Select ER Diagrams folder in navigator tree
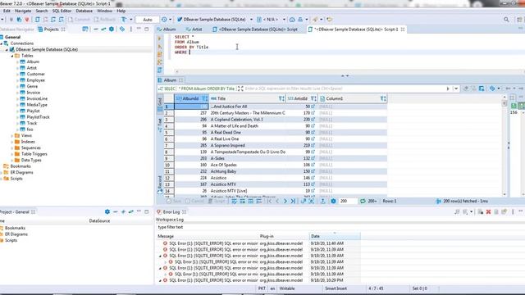525x295 pixels. pos(21,172)
